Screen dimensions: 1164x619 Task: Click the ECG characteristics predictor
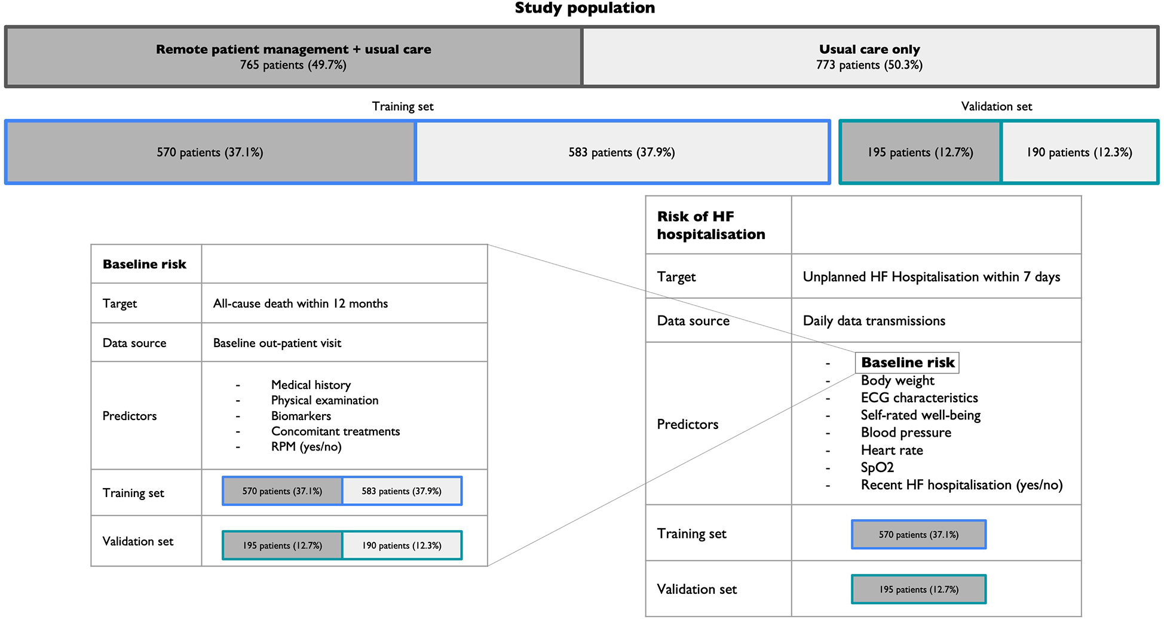pyautogui.click(x=919, y=398)
